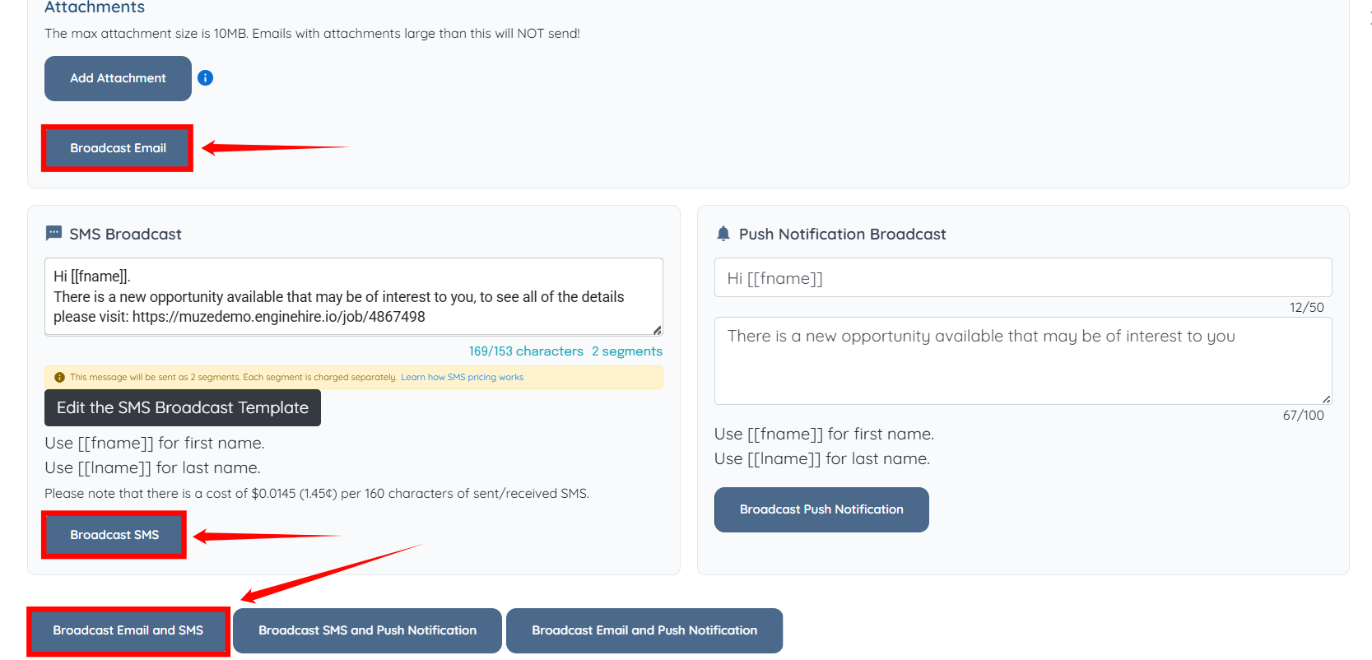Click the SMS Broadcast chat bubble icon

53,234
